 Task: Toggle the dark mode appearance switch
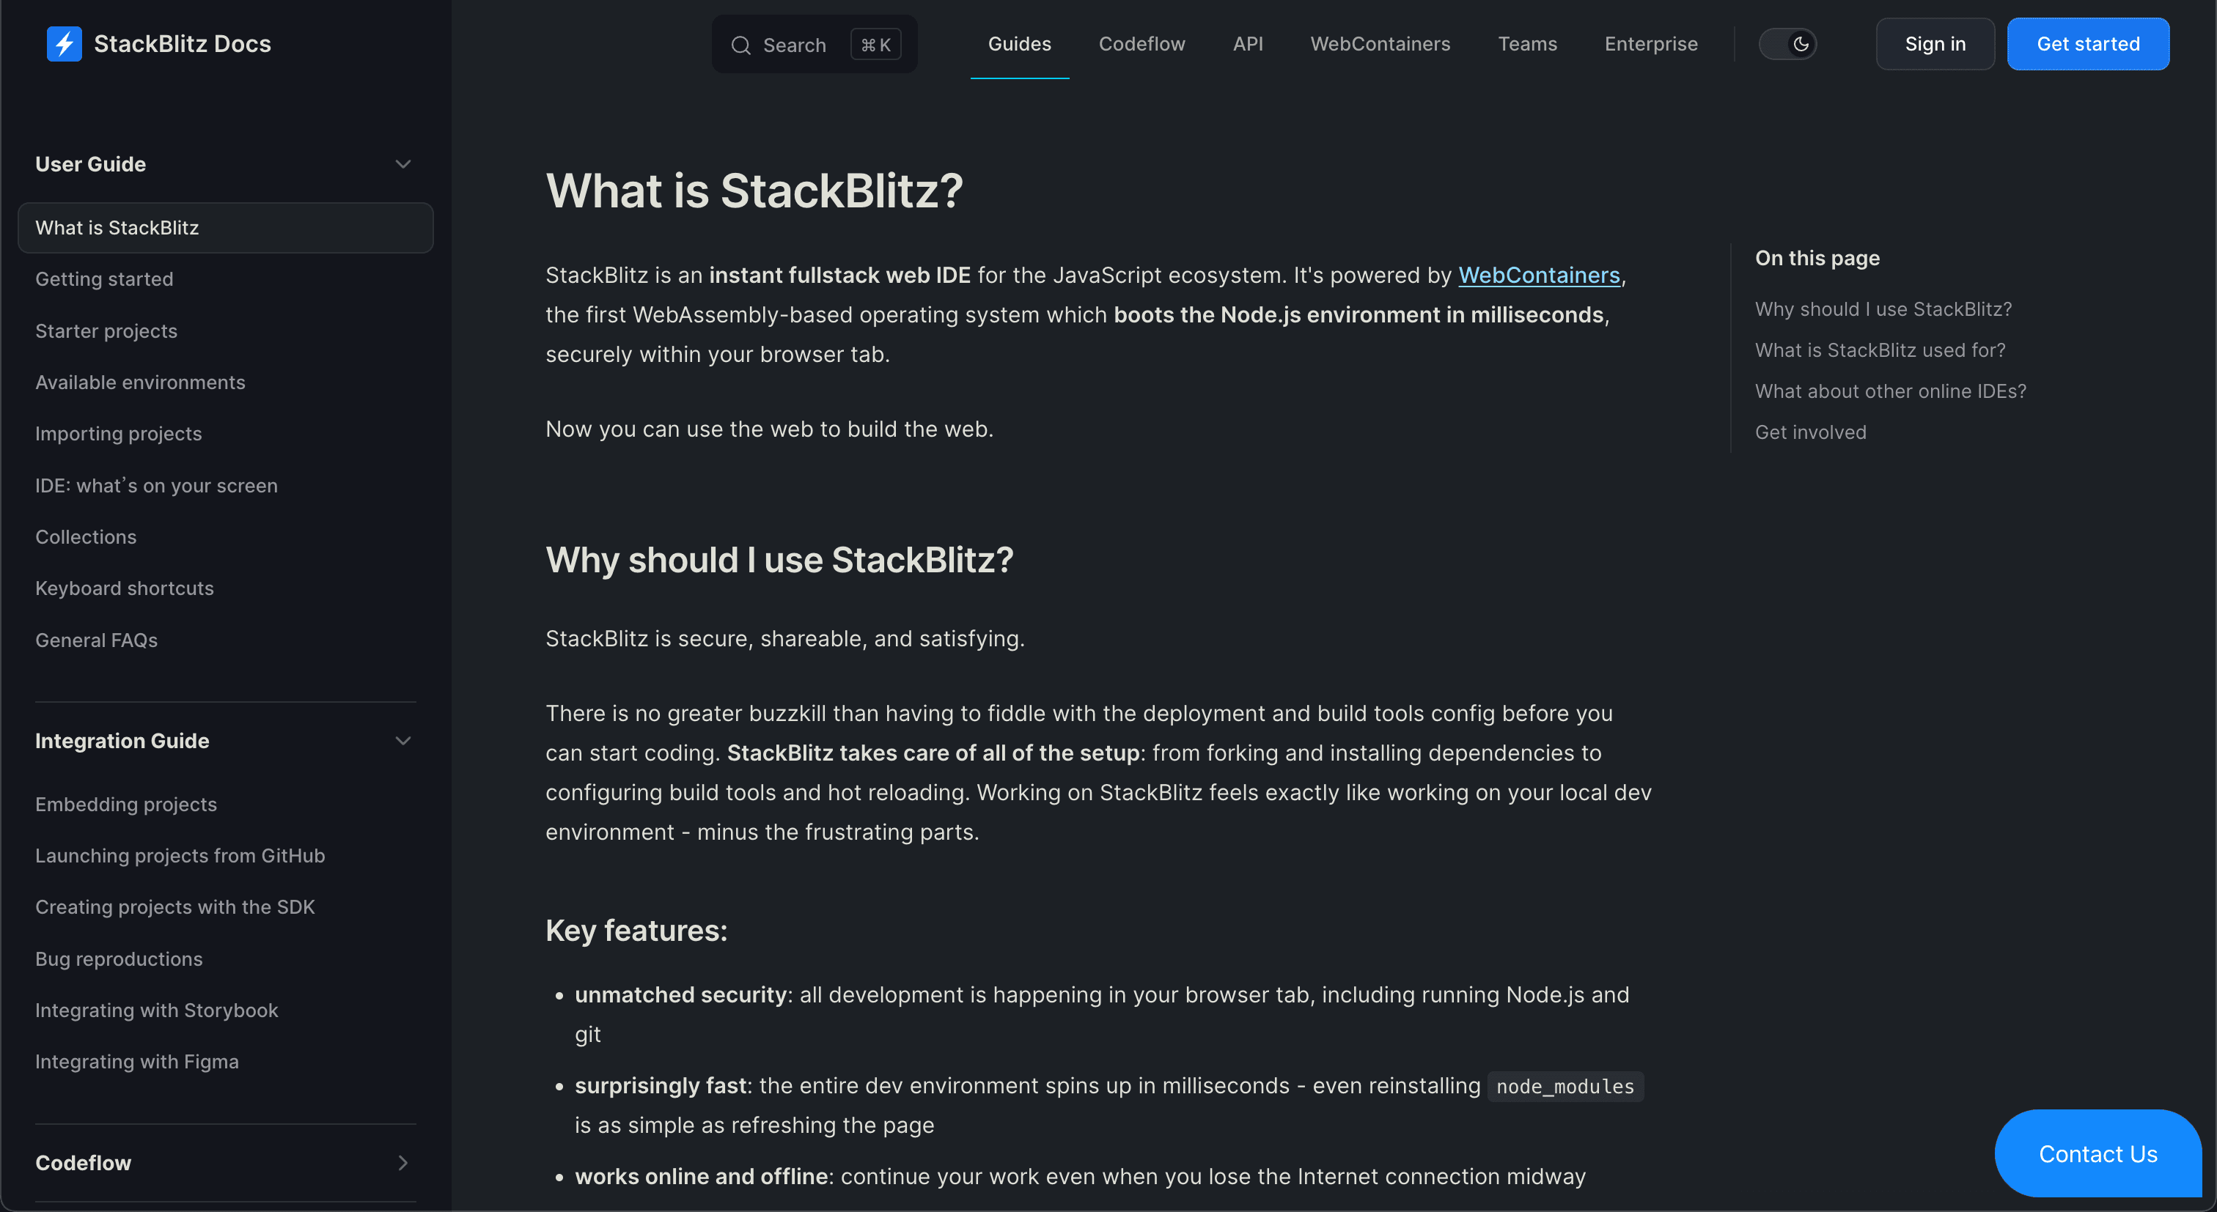[1787, 44]
